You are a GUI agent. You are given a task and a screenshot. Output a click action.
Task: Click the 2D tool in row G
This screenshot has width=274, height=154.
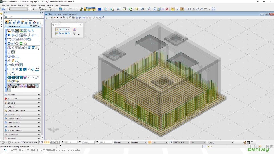[13, 73]
